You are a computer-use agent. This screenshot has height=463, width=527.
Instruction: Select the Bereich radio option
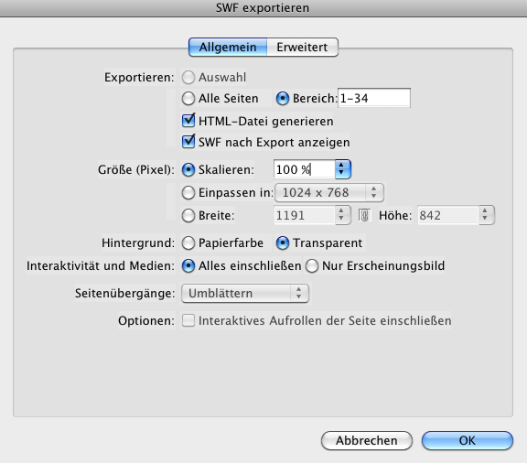coord(283,99)
